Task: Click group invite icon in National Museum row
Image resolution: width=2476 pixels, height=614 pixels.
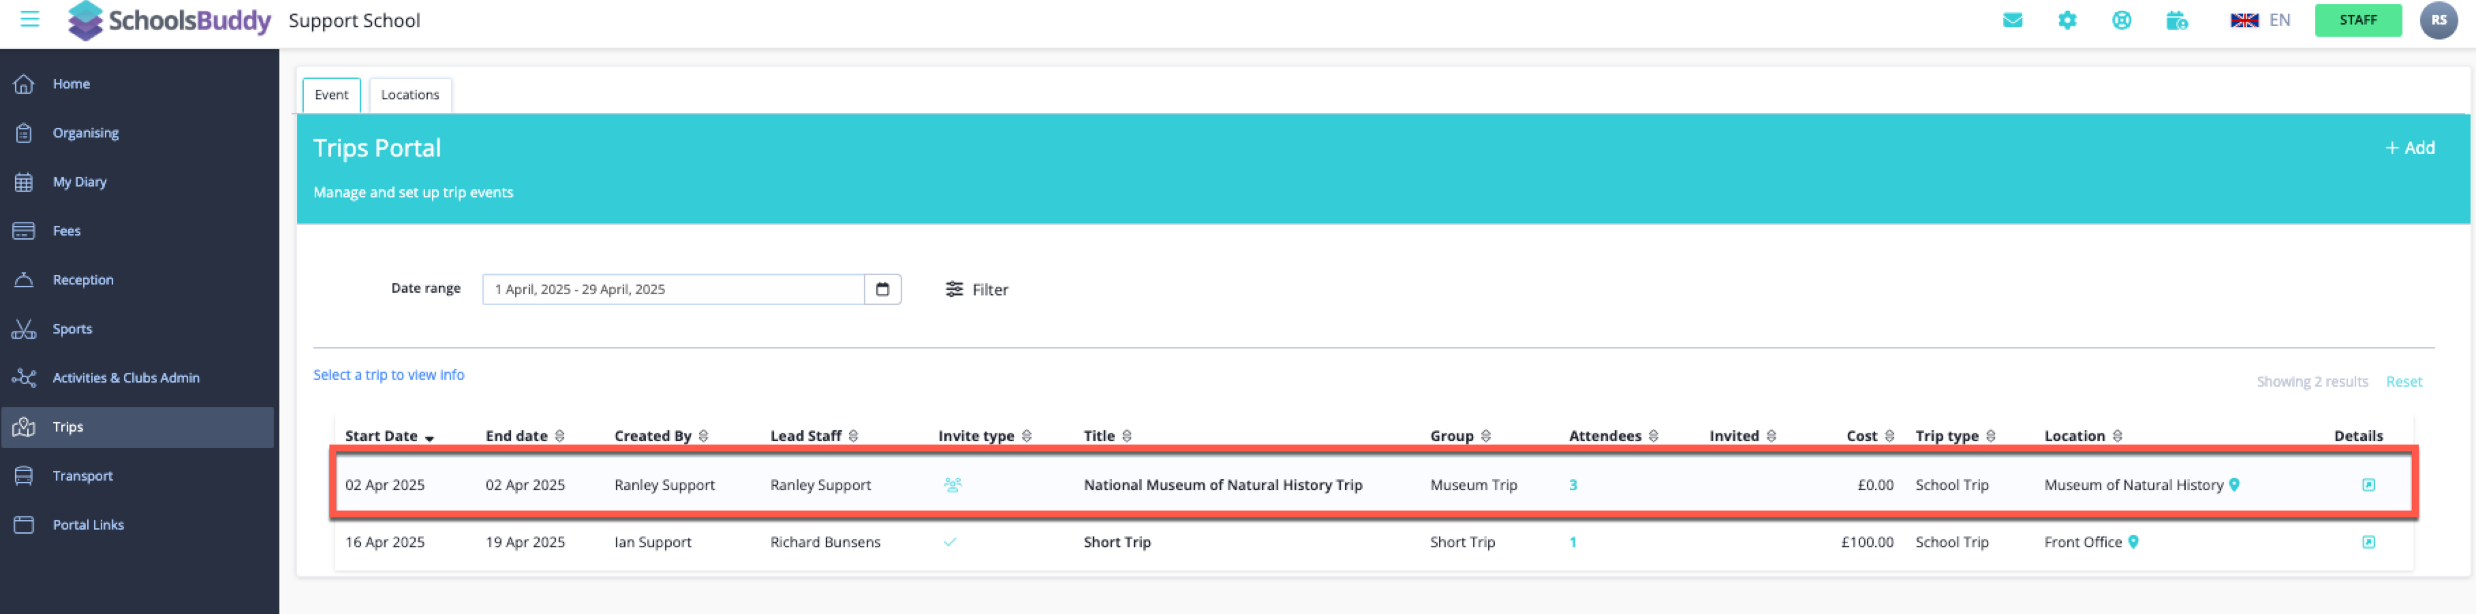Action: tap(953, 485)
